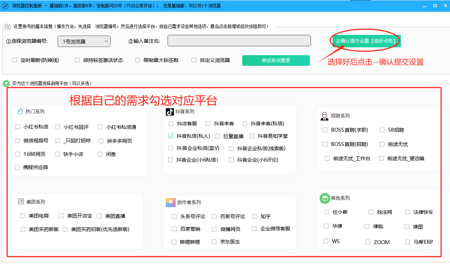
Task: Click the person icon beside 招聘系列
Action: click(x=324, y=116)
